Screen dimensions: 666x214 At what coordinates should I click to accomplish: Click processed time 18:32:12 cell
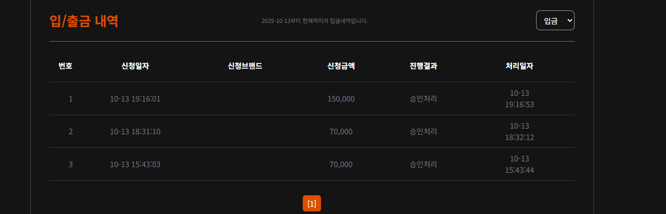[519, 132]
